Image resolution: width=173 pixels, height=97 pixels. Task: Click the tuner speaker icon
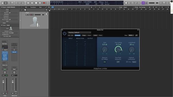(126, 3)
